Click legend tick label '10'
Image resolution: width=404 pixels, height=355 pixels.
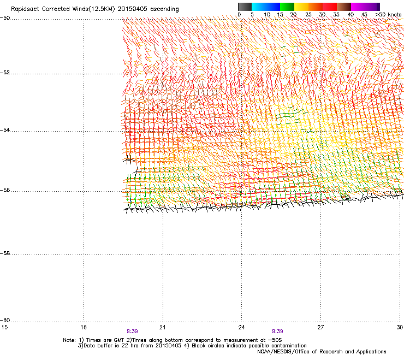267,15
